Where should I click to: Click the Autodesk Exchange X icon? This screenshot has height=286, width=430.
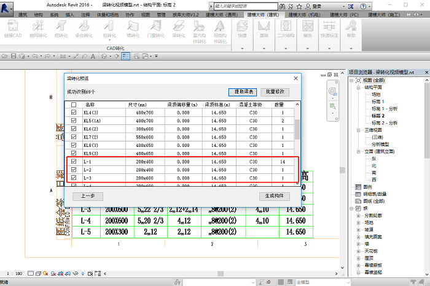[351, 6]
